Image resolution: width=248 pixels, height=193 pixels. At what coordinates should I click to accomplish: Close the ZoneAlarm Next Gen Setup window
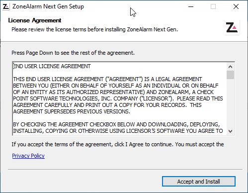pyautogui.click(x=236, y=6)
